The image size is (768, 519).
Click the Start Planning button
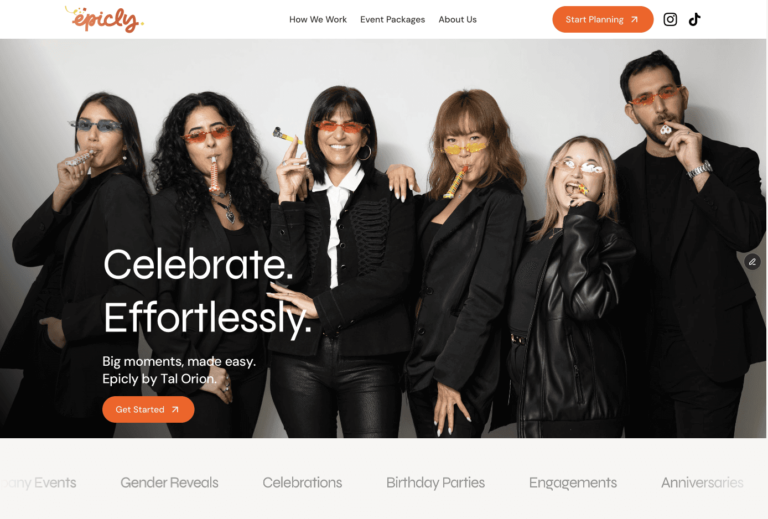pyautogui.click(x=603, y=19)
